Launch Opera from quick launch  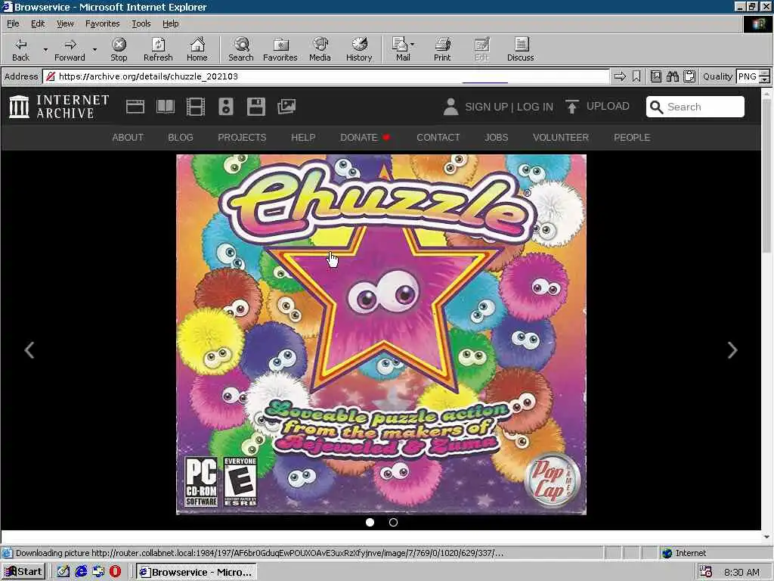point(115,572)
